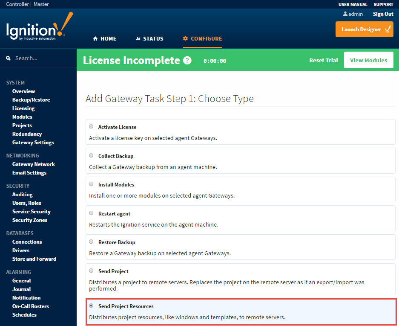Open the Home tab
This screenshot has height=326, width=399.
[105, 39]
